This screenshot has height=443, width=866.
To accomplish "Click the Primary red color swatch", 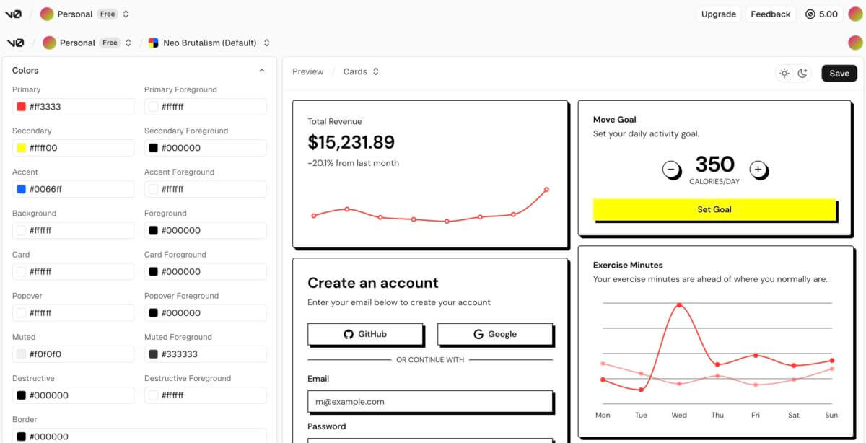I will click(22, 107).
